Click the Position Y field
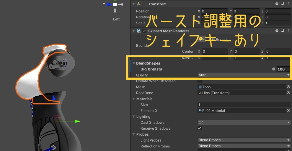 [246, 11]
